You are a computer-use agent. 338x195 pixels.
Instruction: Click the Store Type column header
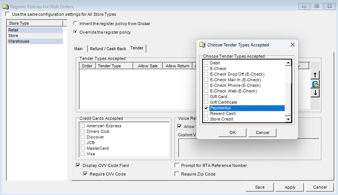[35, 23]
